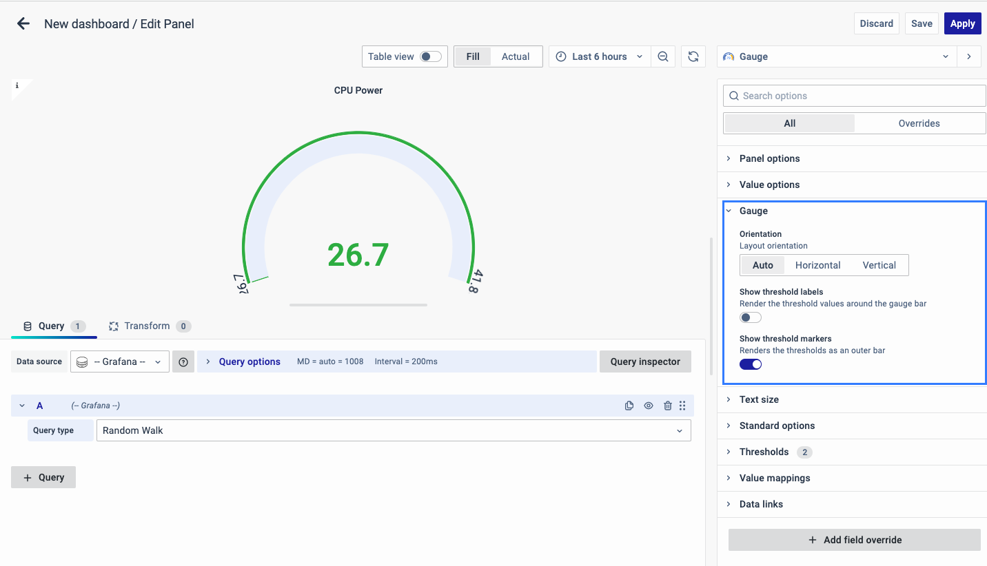The image size is (987, 566).
Task: Select Horizontal layout orientation
Action: 817,265
